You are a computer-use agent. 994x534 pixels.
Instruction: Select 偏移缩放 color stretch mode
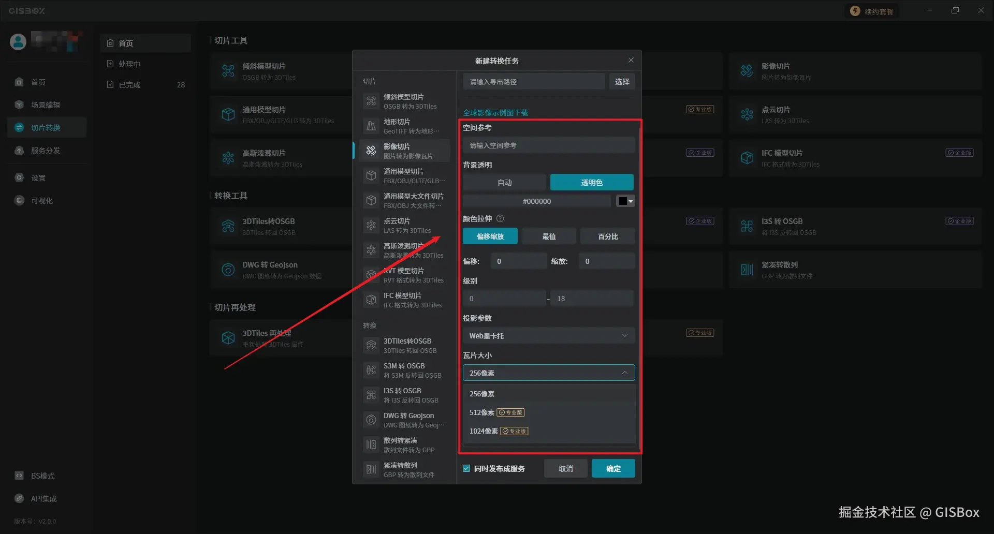(490, 236)
